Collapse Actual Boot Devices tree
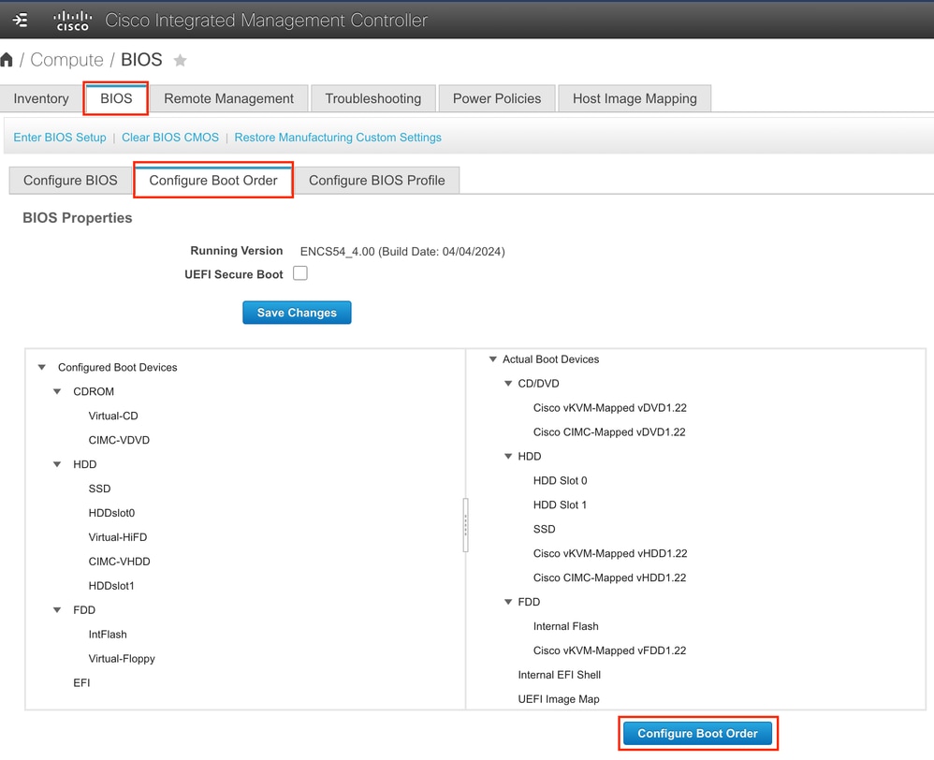Screen dimensions: 934x760 [x=492, y=359]
